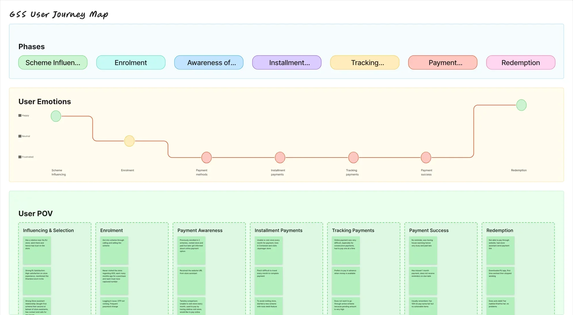Select the 'Awareness of...' phase pill
This screenshot has width=573, height=315.
coord(209,62)
